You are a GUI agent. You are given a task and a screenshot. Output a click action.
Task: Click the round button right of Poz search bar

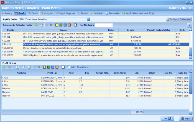coord(190,25)
